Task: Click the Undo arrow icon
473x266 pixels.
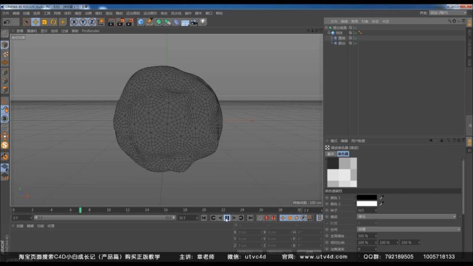Action: [x=7, y=22]
